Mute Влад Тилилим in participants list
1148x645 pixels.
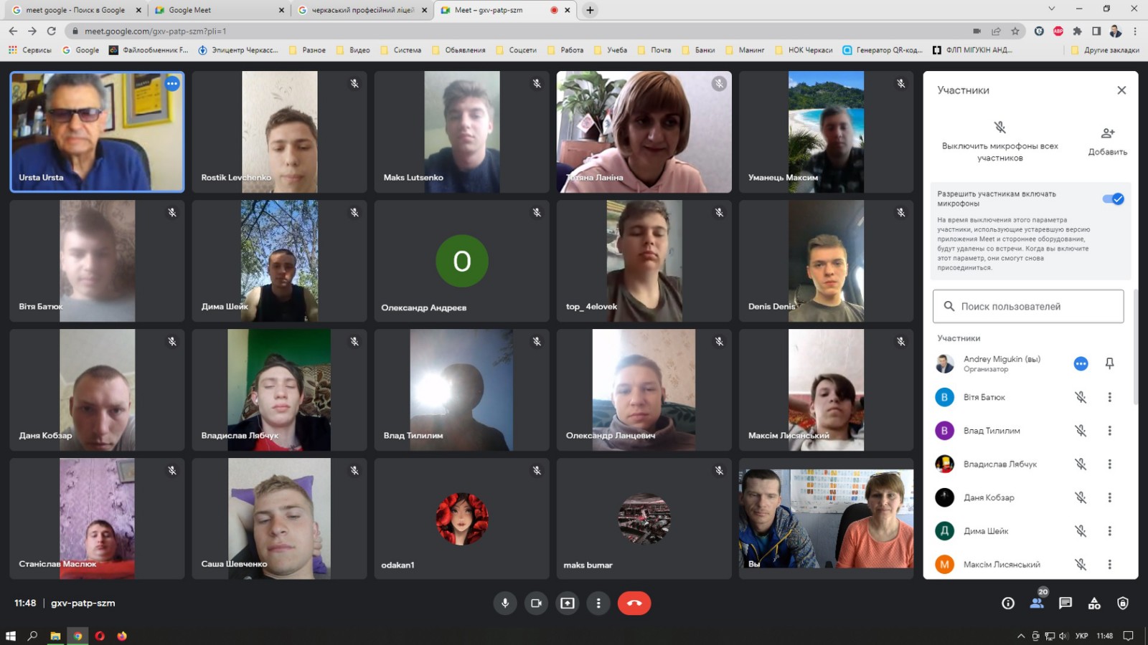click(1081, 431)
